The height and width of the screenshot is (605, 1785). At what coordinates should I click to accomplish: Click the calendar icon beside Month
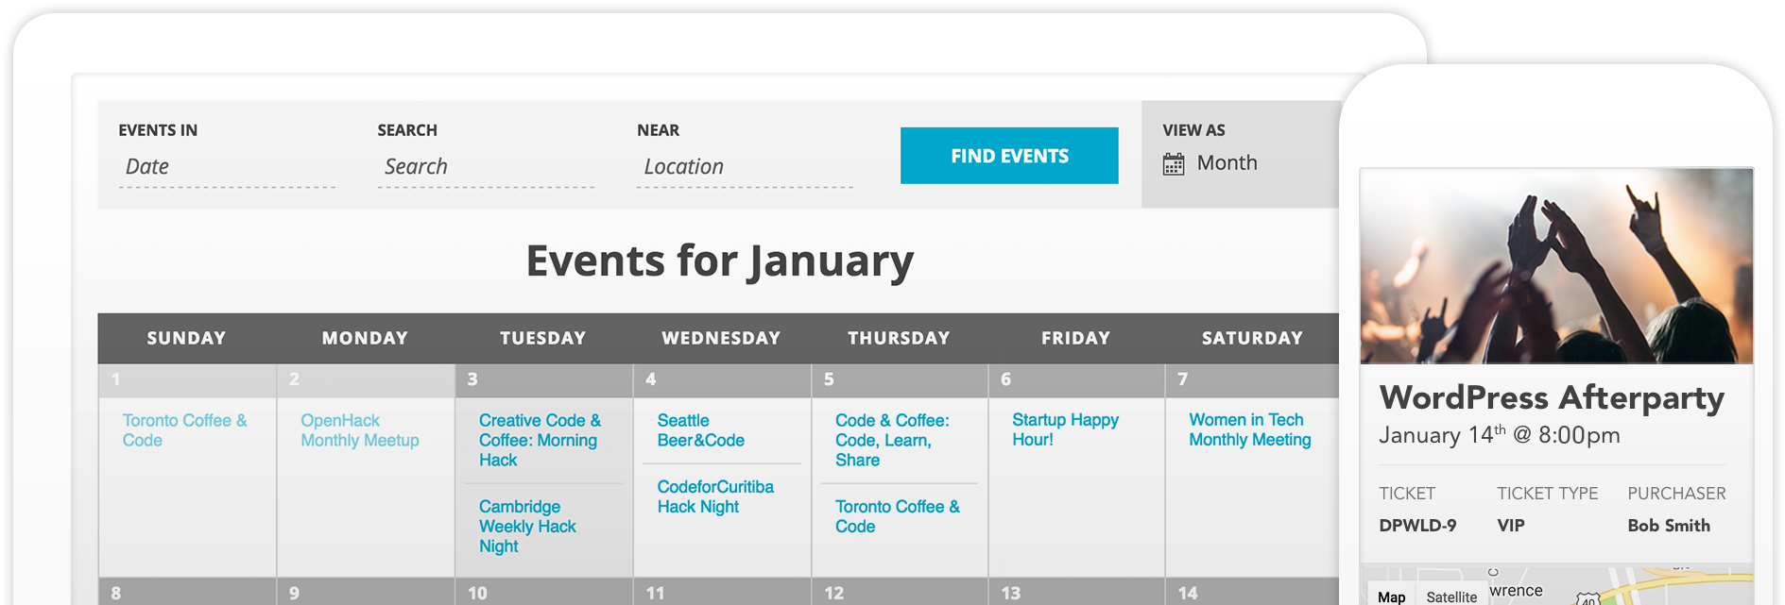point(1173,164)
